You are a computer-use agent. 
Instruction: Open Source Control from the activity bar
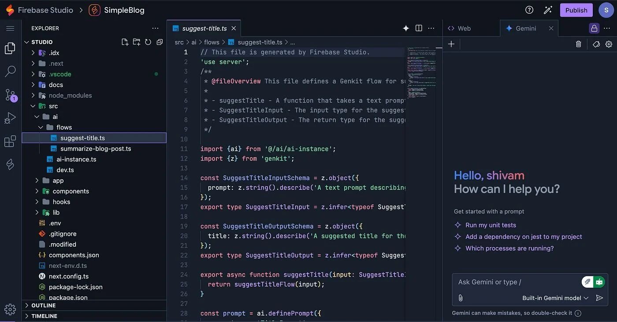10,94
